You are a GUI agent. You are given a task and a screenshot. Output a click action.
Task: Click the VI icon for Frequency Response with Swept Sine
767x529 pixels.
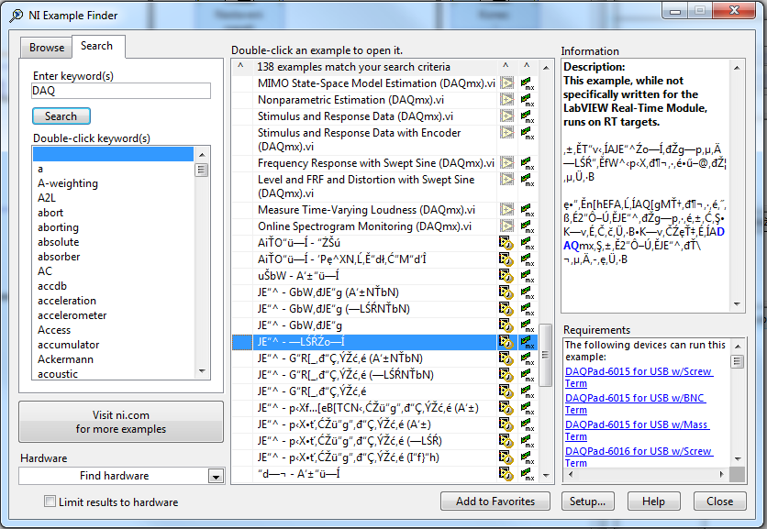(506, 163)
